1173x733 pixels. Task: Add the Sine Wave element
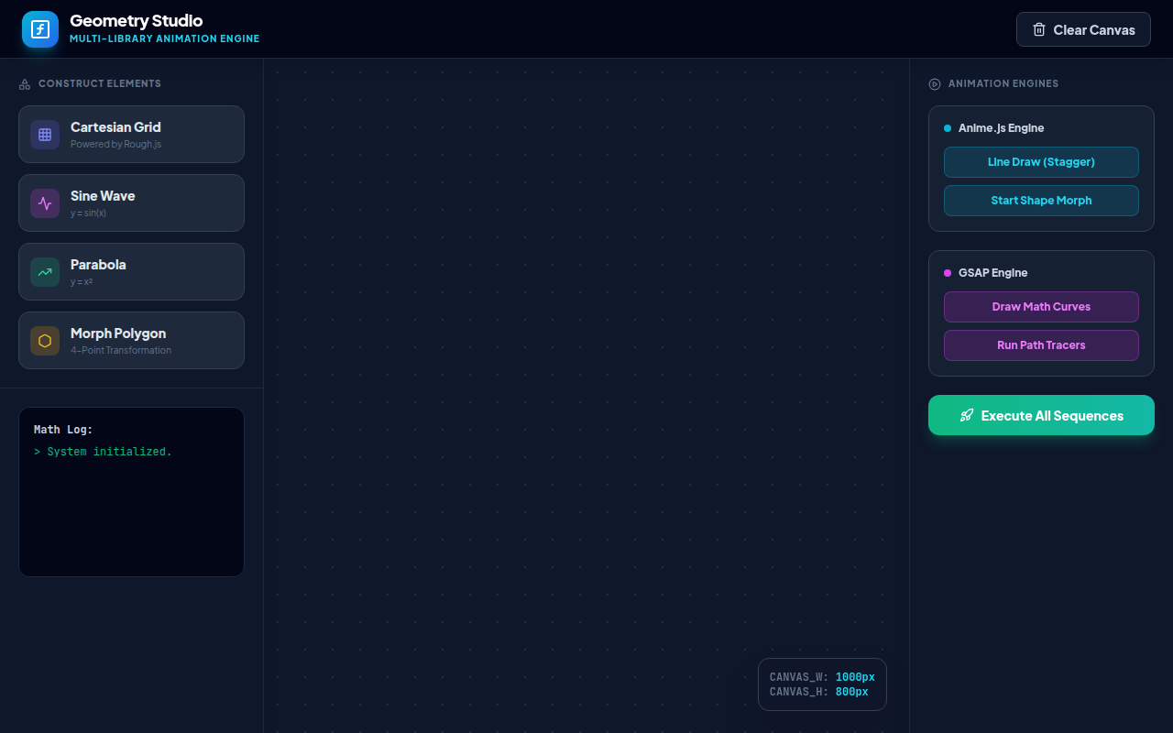pos(131,203)
